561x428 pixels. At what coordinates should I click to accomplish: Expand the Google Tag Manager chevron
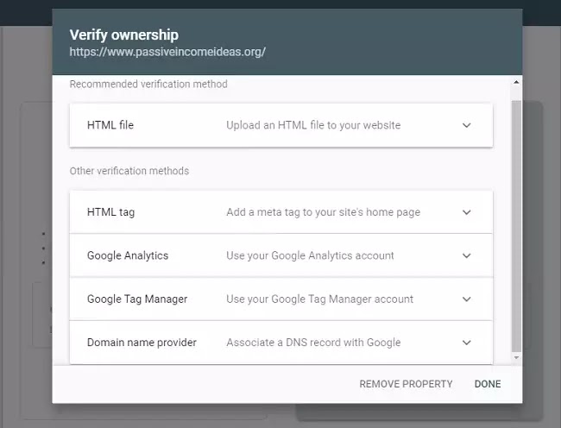(x=466, y=299)
